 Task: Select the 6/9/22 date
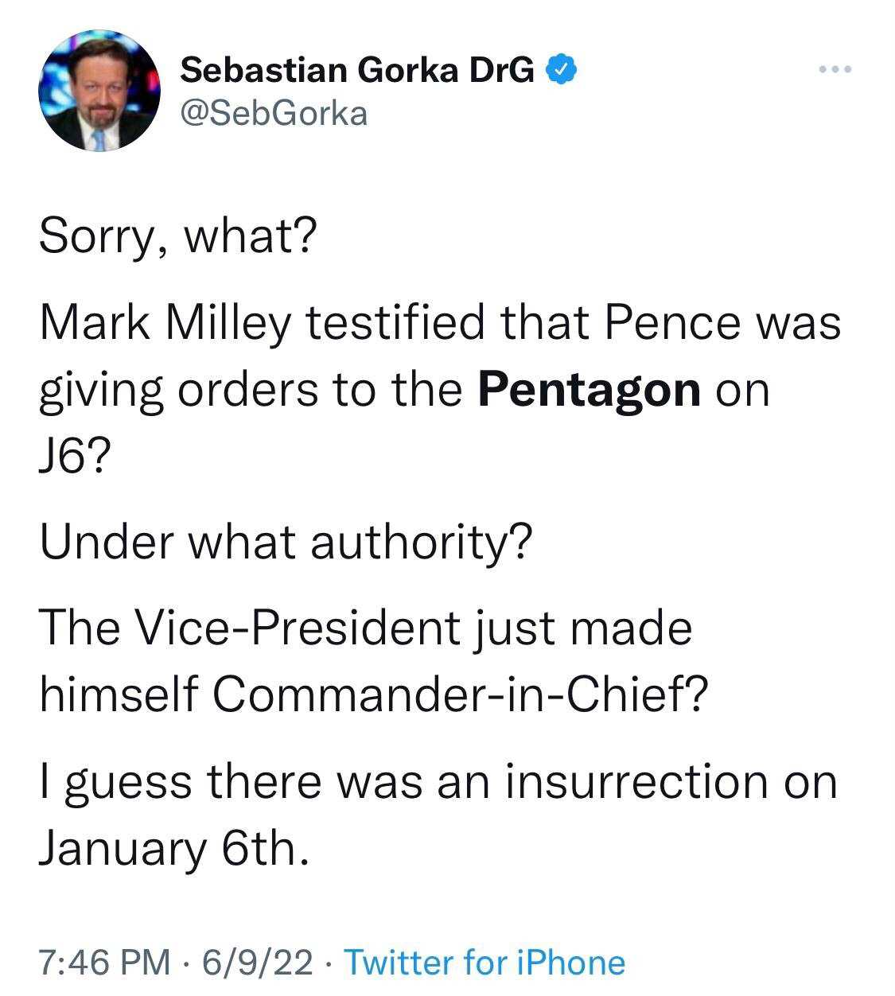tap(258, 962)
